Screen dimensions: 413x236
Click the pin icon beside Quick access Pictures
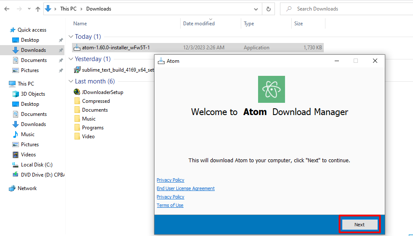pyautogui.click(x=61, y=70)
